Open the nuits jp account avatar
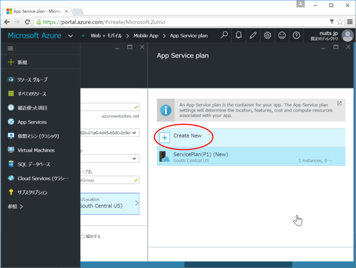Screen dimensions: 356x268 tap(348, 36)
